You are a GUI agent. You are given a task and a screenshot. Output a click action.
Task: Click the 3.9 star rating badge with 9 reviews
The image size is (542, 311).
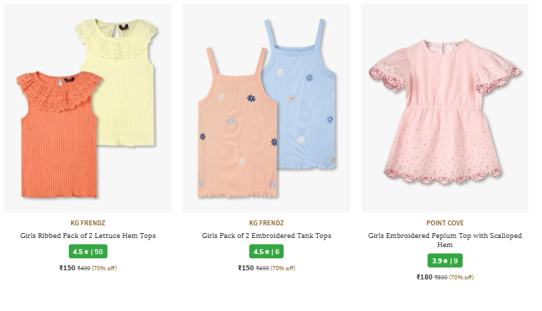(x=445, y=261)
